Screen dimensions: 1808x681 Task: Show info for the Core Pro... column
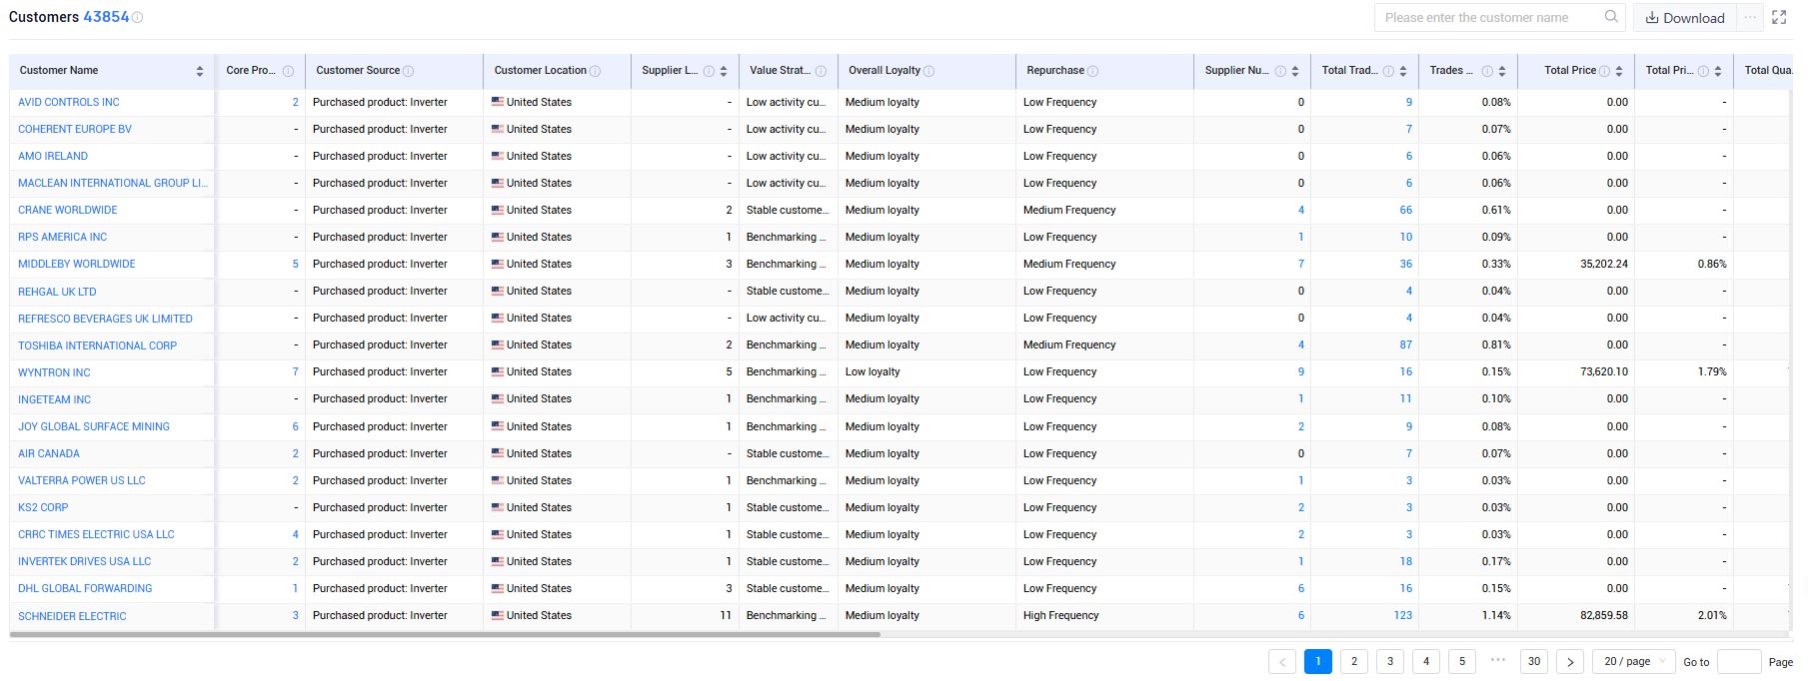(x=288, y=71)
